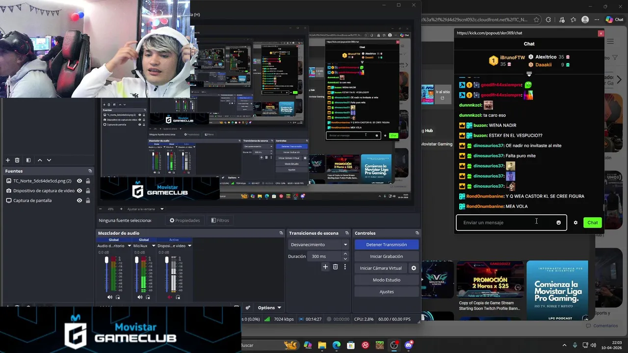Open Dispositivo de video channel dropdown arrow
This screenshot has width=628, height=353.
(x=189, y=246)
